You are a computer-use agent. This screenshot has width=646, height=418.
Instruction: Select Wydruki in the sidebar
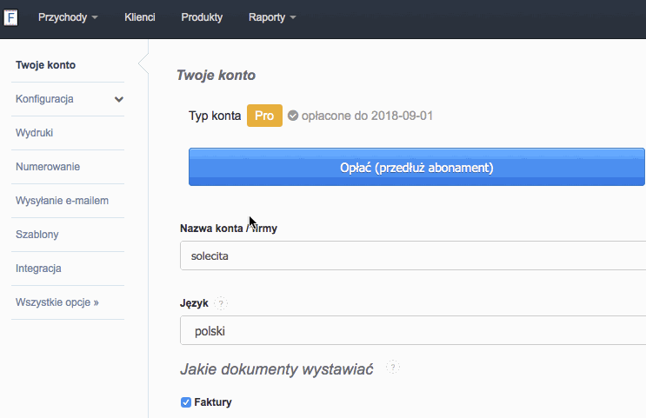point(35,133)
